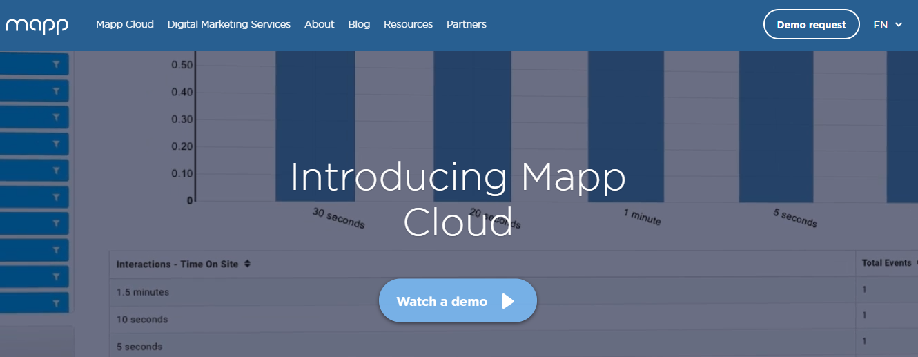Select the 10 seconds table row
Image resolution: width=918 pixels, height=357 pixels.
click(514, 319)
